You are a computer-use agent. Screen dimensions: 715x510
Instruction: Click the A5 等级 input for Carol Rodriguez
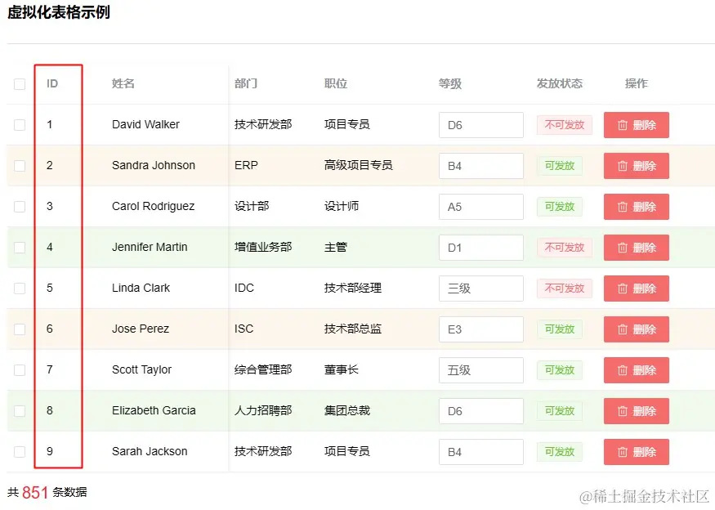point(481,207)
